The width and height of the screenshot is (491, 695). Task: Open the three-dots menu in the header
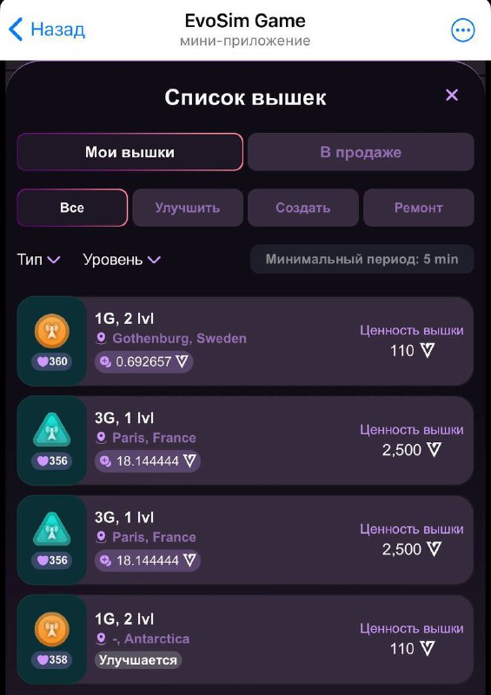[462, 30]
